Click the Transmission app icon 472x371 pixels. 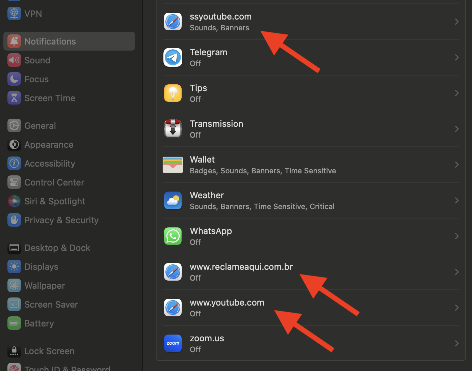point(173,129)
